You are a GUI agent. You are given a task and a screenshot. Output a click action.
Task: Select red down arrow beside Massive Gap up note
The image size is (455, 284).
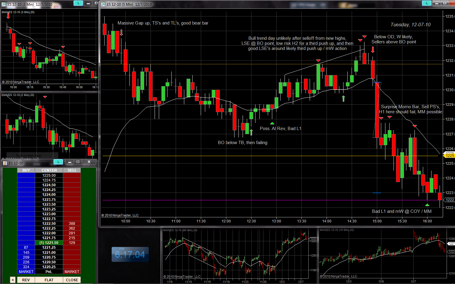[121, 33]
